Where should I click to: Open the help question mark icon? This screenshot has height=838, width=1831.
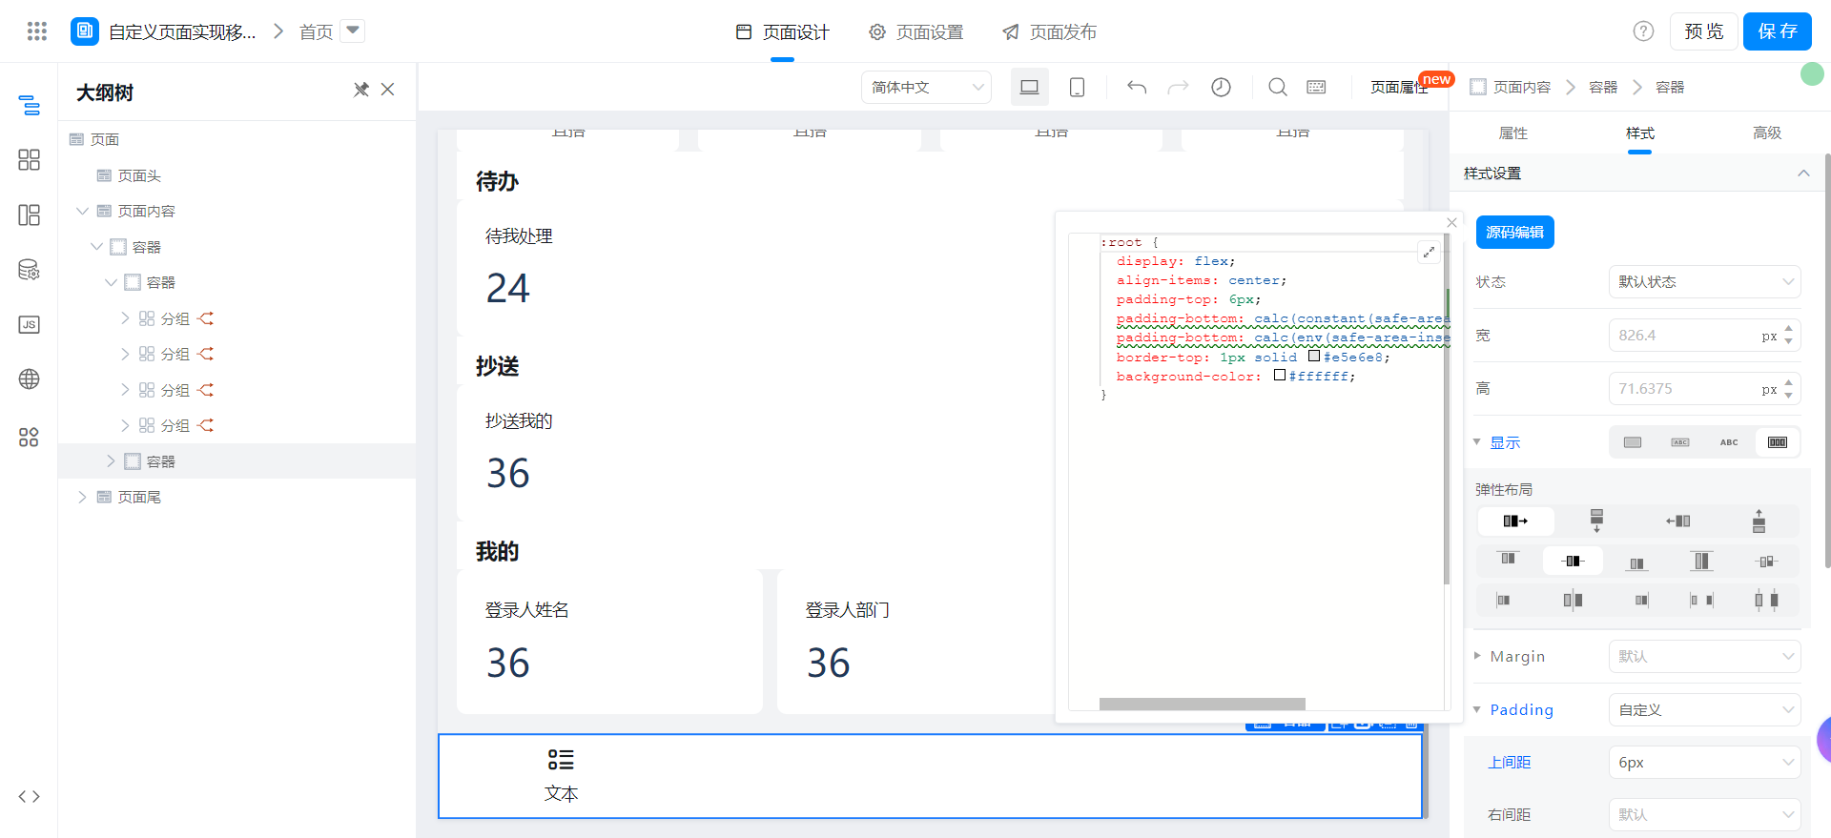[1643, 31]
